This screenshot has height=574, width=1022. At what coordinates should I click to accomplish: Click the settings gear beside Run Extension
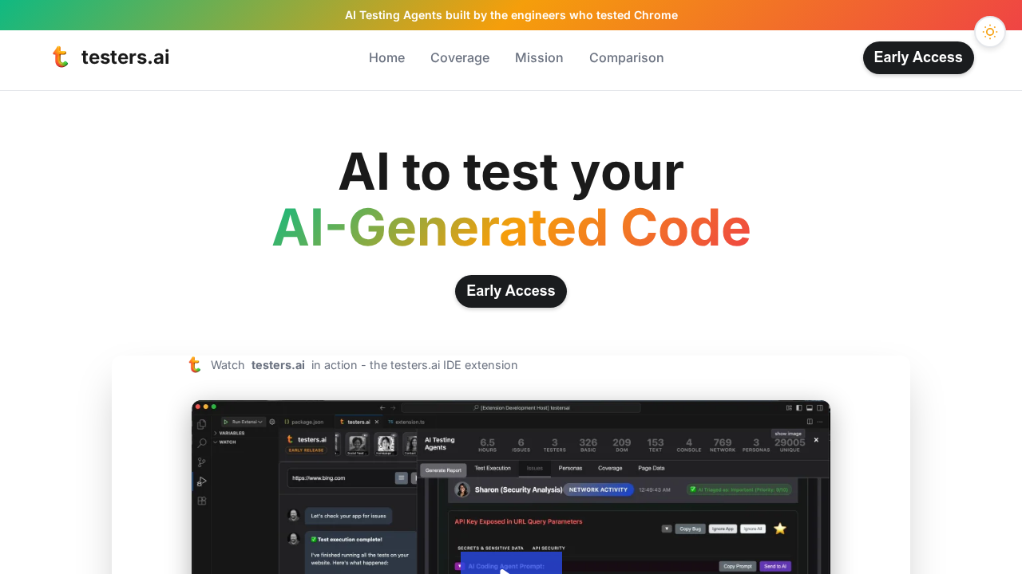coord(271,422)
